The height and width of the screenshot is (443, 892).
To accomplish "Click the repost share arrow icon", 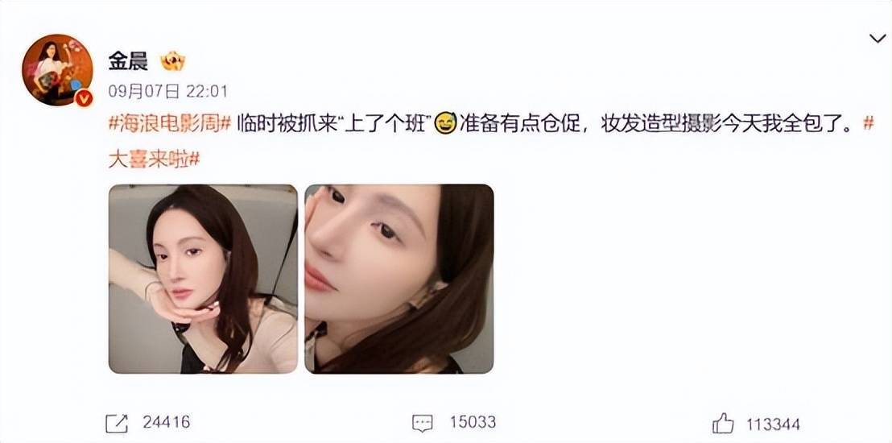I will (117, 423).
